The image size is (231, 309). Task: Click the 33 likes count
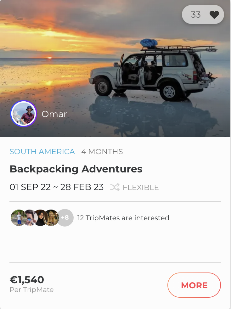[x=195, y=15]
